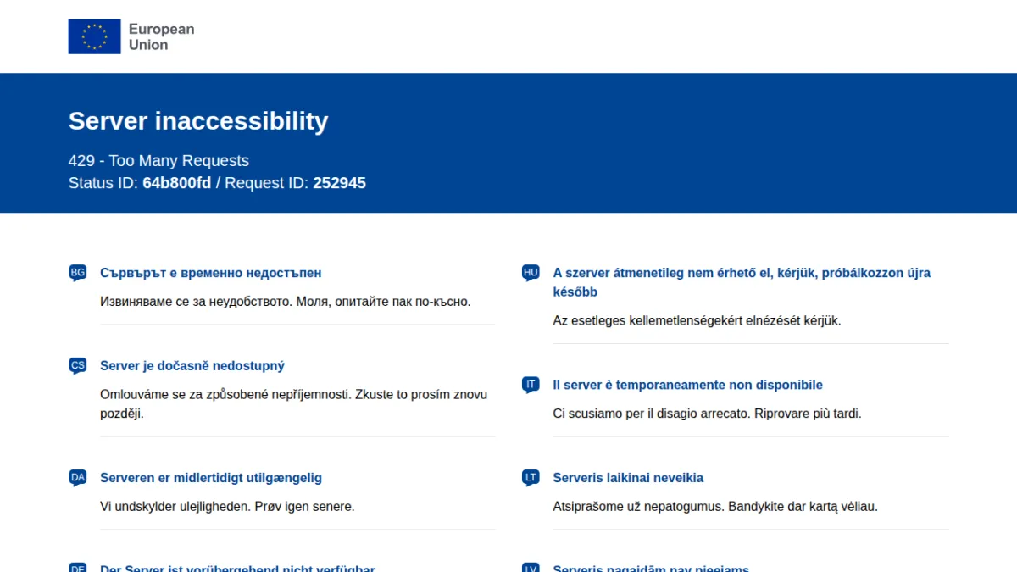Select the Czech heading "Server je dočasně nedostupný"
This screenshot has height=572, width=1017.
[x=192, y=366]
